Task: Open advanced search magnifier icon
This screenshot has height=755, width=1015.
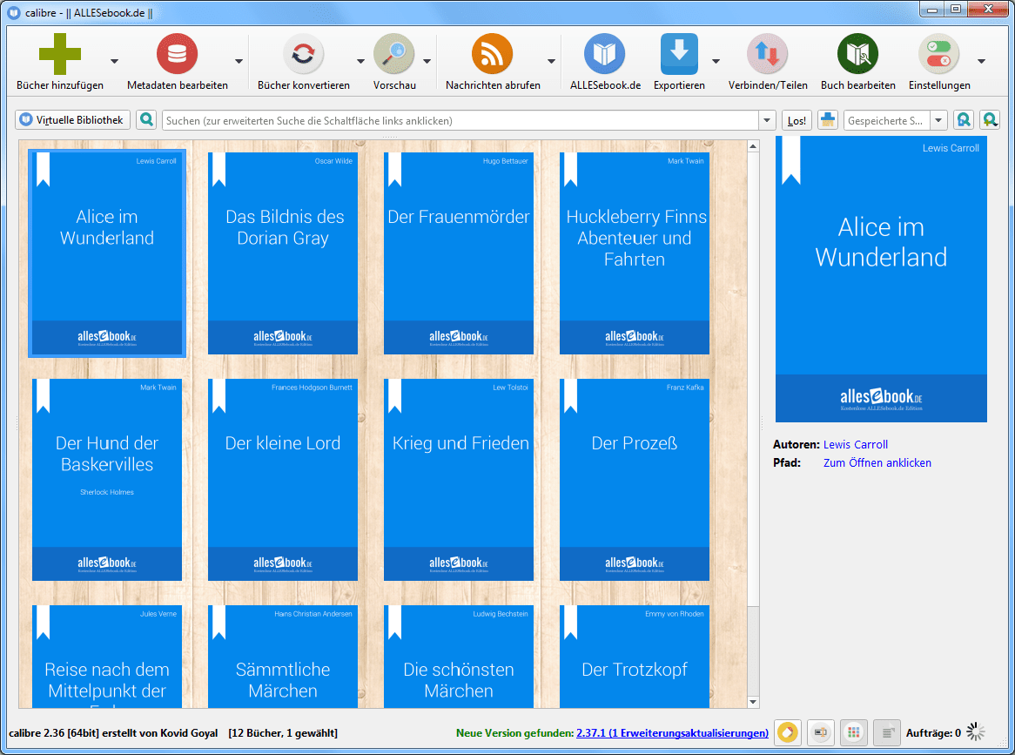Action: point(147,120)
